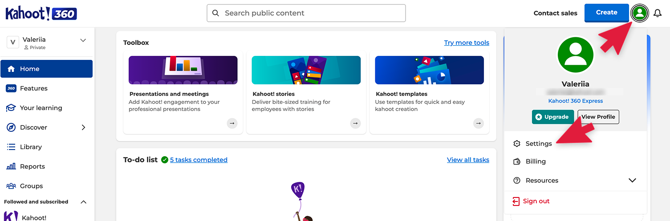Click the arrow on Kahoot! stories card
The width and height of the screenshot is (670, 221).
355,123
